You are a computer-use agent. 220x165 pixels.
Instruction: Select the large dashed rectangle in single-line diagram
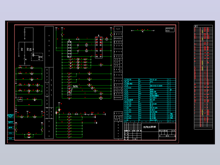click(x=37, y=57)
